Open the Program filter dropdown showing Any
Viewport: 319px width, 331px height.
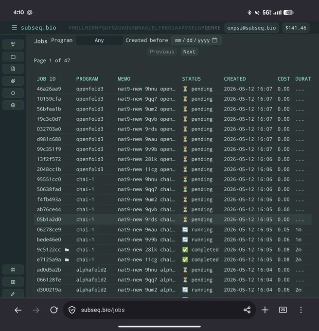(x=99, y=40)
